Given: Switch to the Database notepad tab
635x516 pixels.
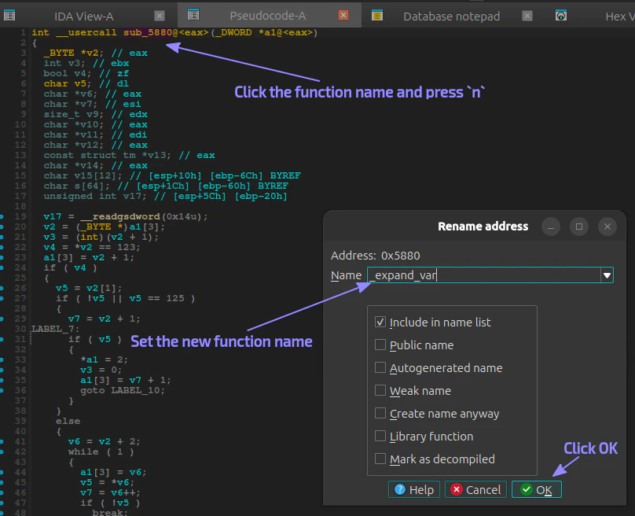Looking at the screenshot, I should (451, 17).
